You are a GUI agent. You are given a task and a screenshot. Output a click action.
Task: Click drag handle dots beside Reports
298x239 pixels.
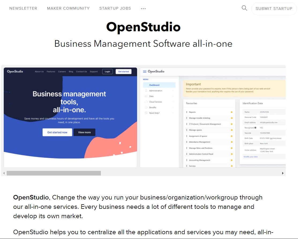187,112
